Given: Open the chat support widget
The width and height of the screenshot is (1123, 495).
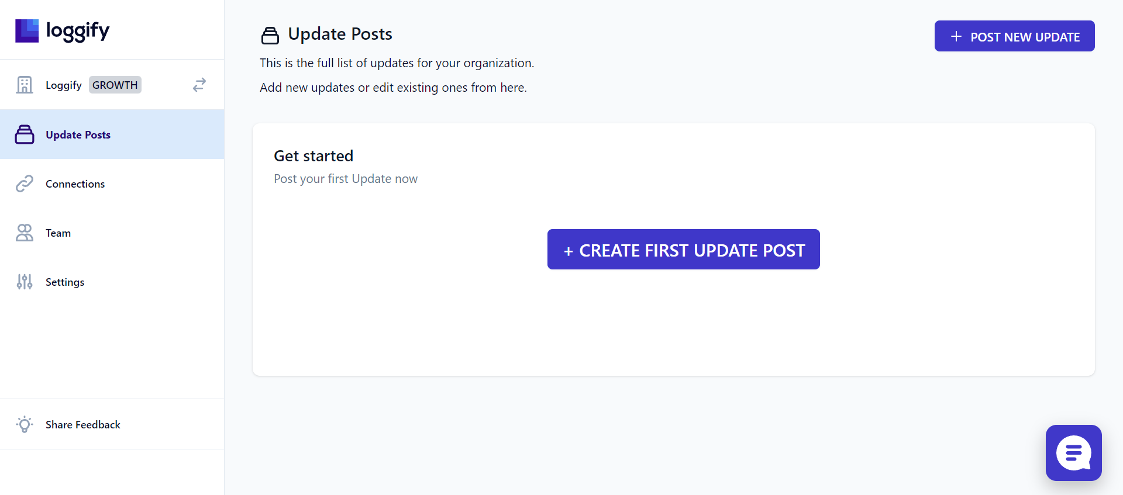Looking at the screenshot, I should (1073, 453).
